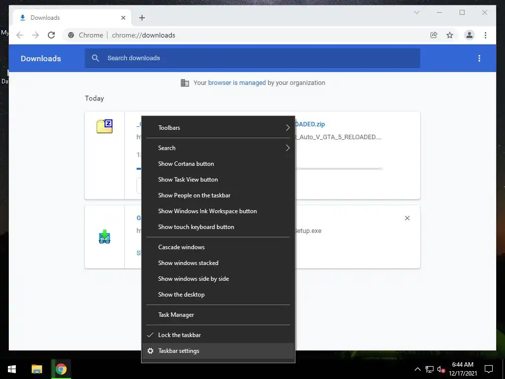Go back using Chrome's back arrow

tap(20, 35)
